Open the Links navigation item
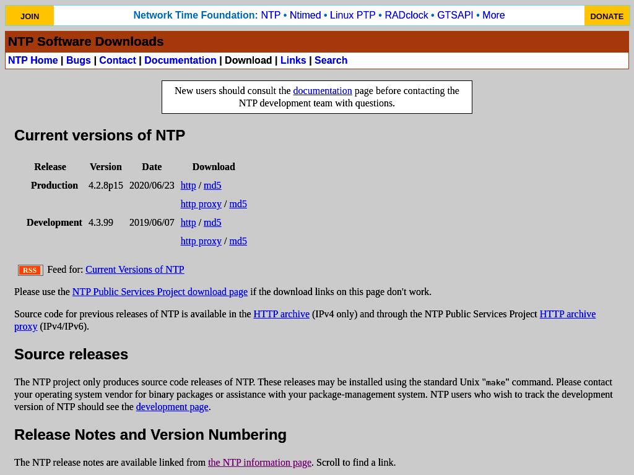634x475 pixels. point(293,60)
